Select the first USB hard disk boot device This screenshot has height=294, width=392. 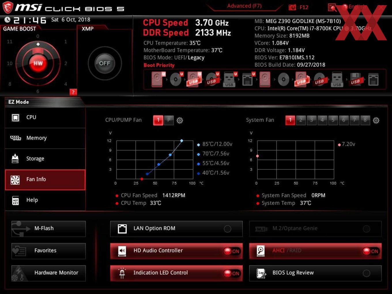point(194,79)
